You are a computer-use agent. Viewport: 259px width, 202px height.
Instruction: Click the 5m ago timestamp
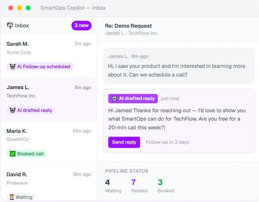83,87
